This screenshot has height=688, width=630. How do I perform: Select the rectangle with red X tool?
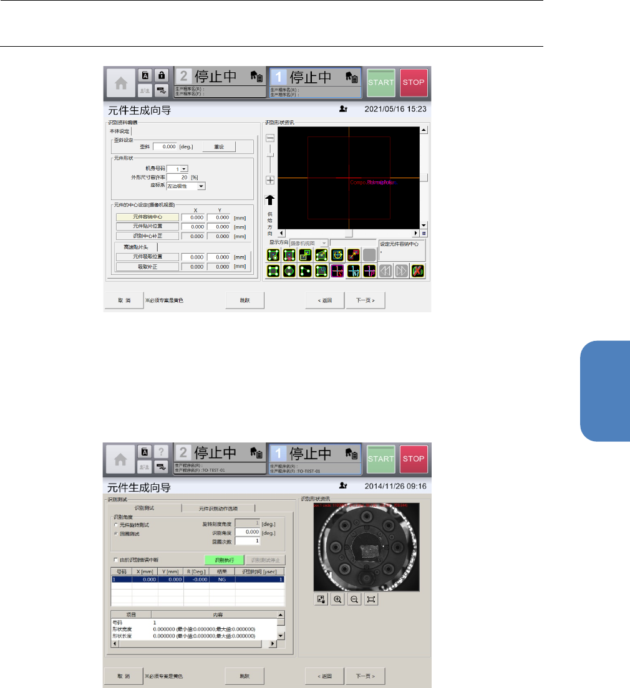point(289,255)
